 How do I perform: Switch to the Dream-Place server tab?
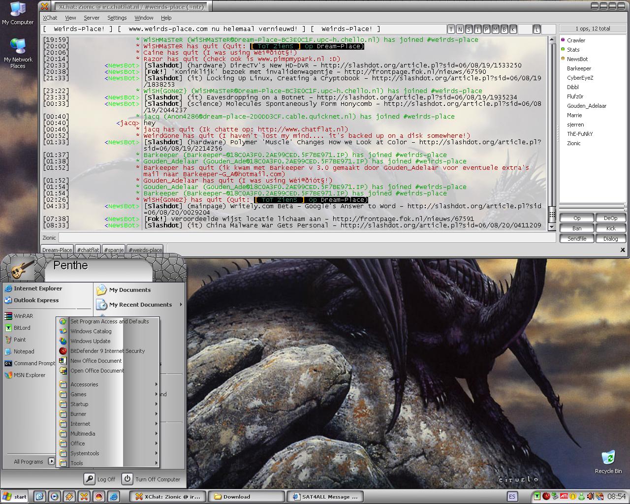point(57,250)
